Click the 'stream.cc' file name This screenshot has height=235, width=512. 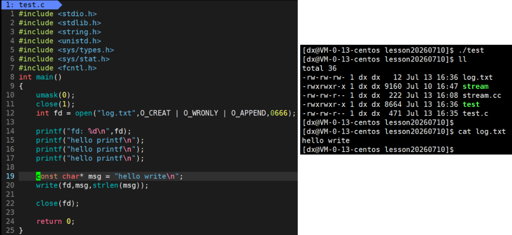tap(482, 96)
